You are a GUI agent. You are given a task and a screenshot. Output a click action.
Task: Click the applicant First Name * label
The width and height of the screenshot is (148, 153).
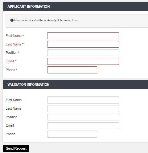15,36
